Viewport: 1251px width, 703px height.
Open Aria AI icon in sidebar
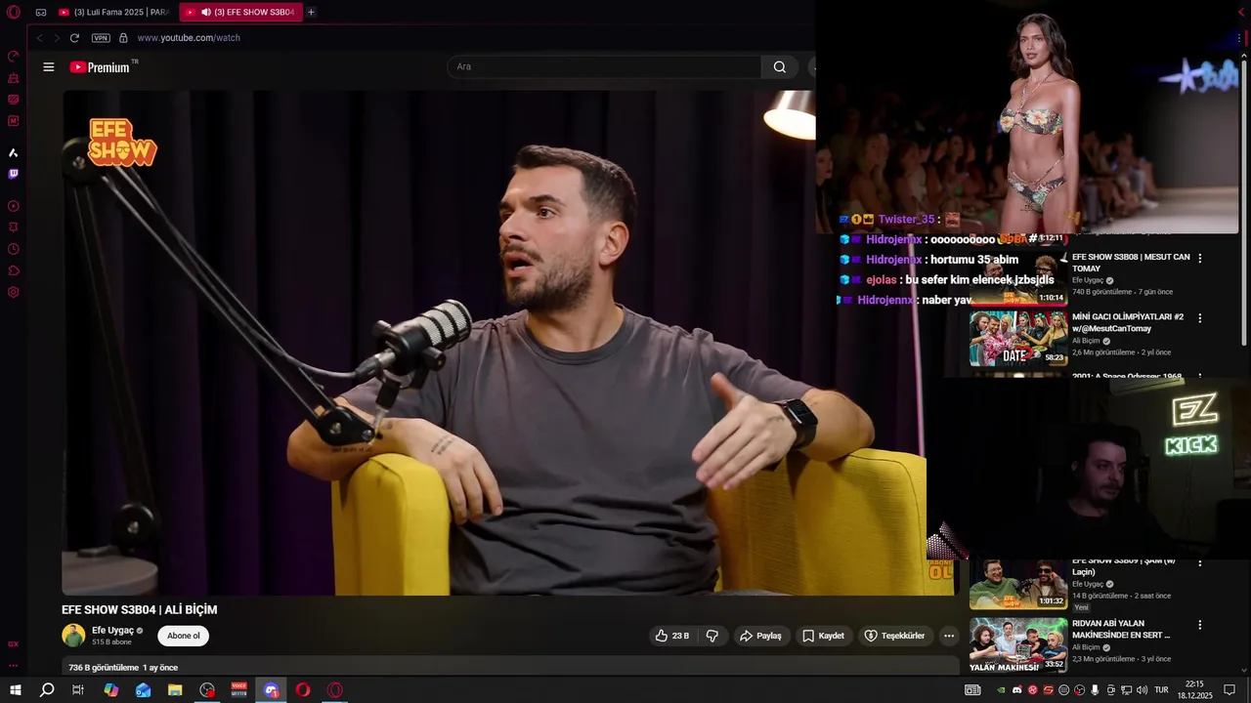[14, 152]
